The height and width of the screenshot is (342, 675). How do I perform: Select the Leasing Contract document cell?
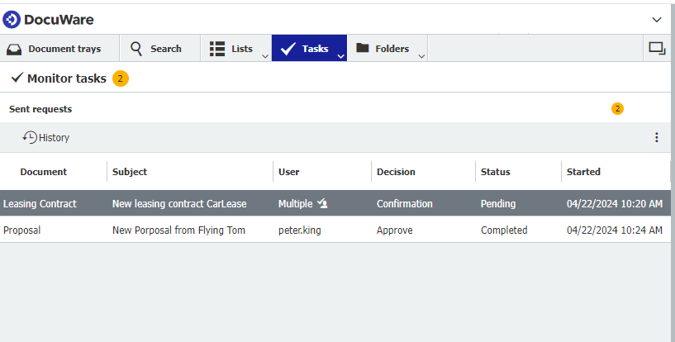pos(40,204)
